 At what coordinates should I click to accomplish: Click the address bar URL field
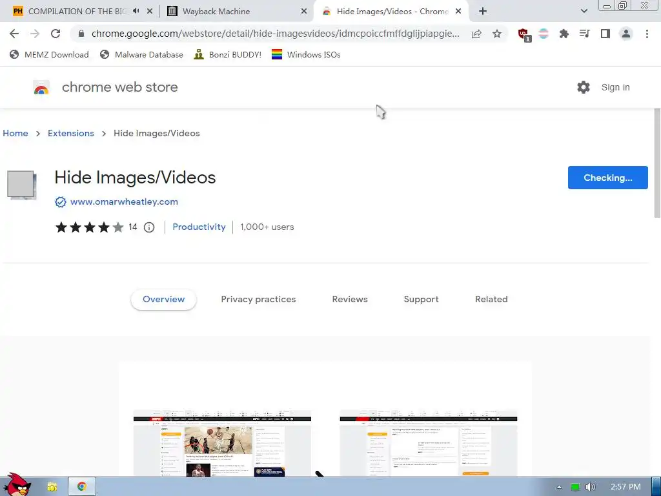[x=275, y=34]
